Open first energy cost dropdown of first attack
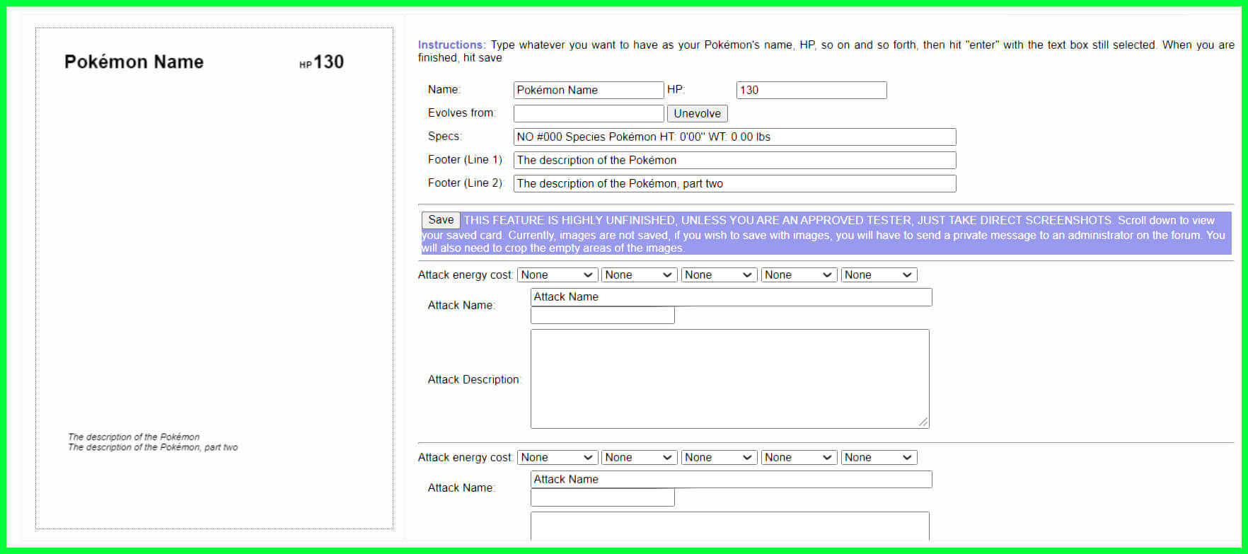Viewport: 1248px width, 554px height. 557,275
